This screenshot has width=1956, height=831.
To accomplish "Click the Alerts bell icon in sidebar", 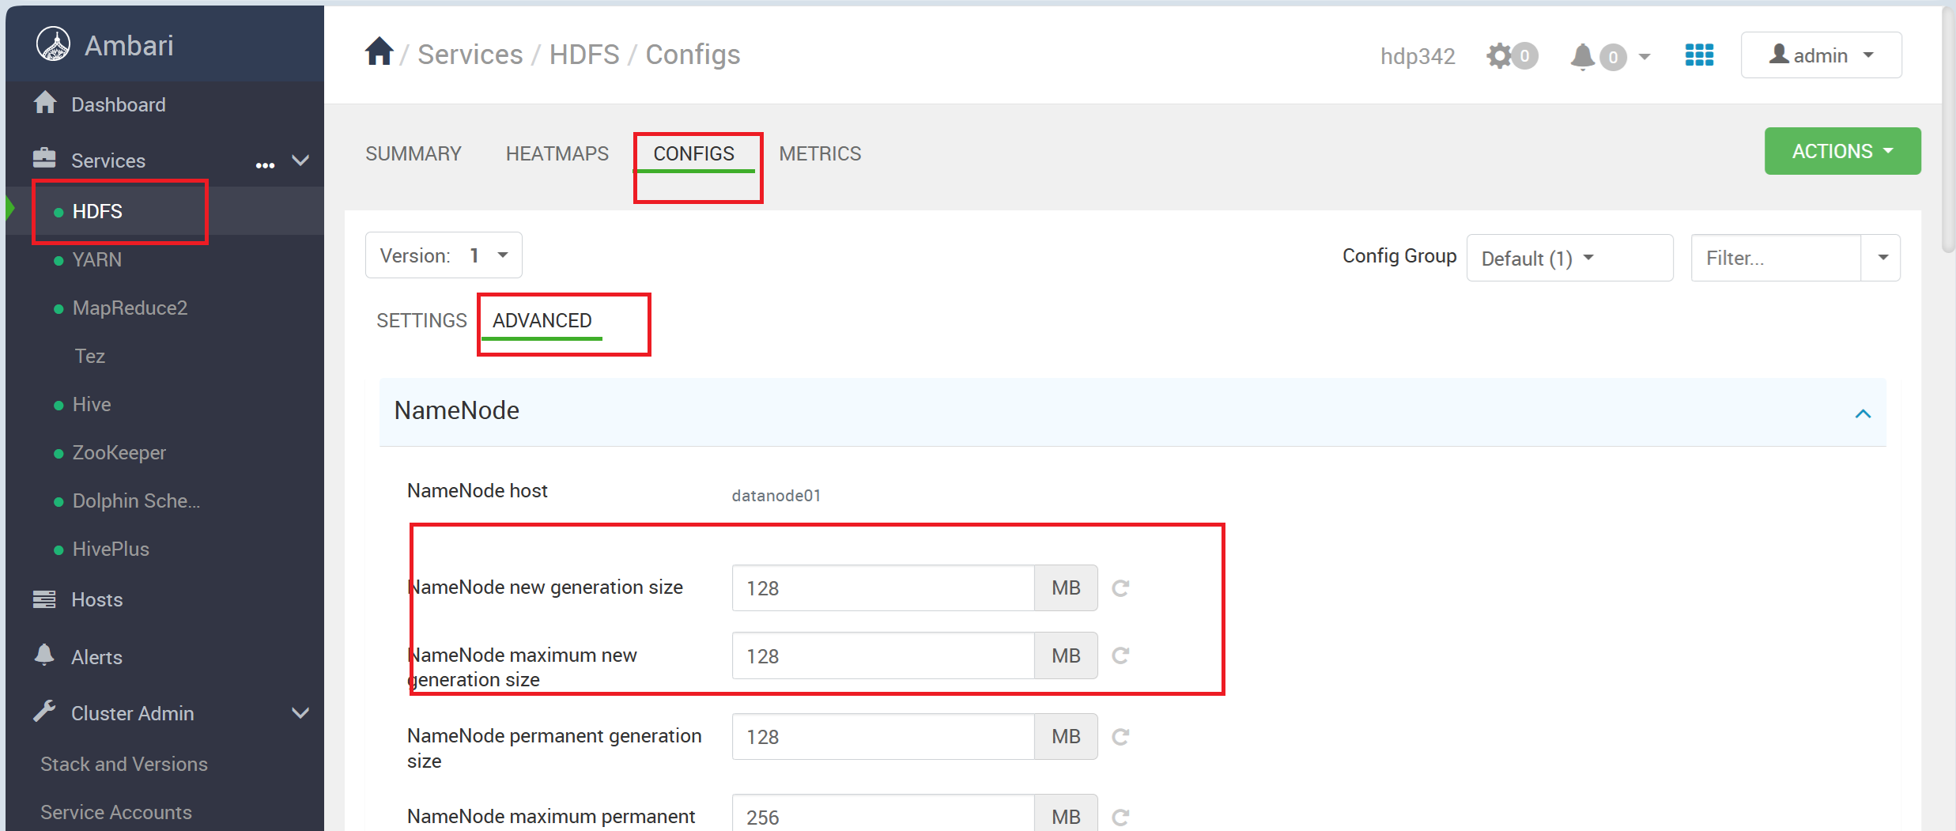I will 44,655.
